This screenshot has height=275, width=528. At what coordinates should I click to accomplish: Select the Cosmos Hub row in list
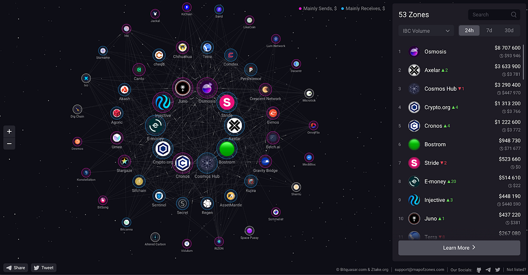click(459, 89)
